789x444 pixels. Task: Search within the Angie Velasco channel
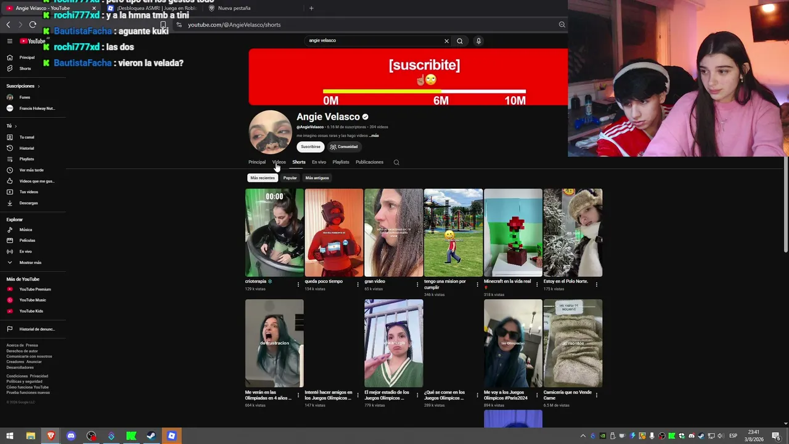(x=396, y=162)
